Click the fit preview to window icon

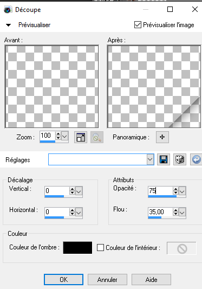[x=81, y=137]
